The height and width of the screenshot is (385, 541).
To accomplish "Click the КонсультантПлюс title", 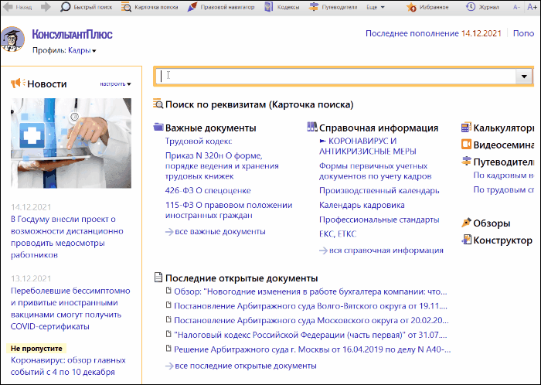I will (72, 35).
